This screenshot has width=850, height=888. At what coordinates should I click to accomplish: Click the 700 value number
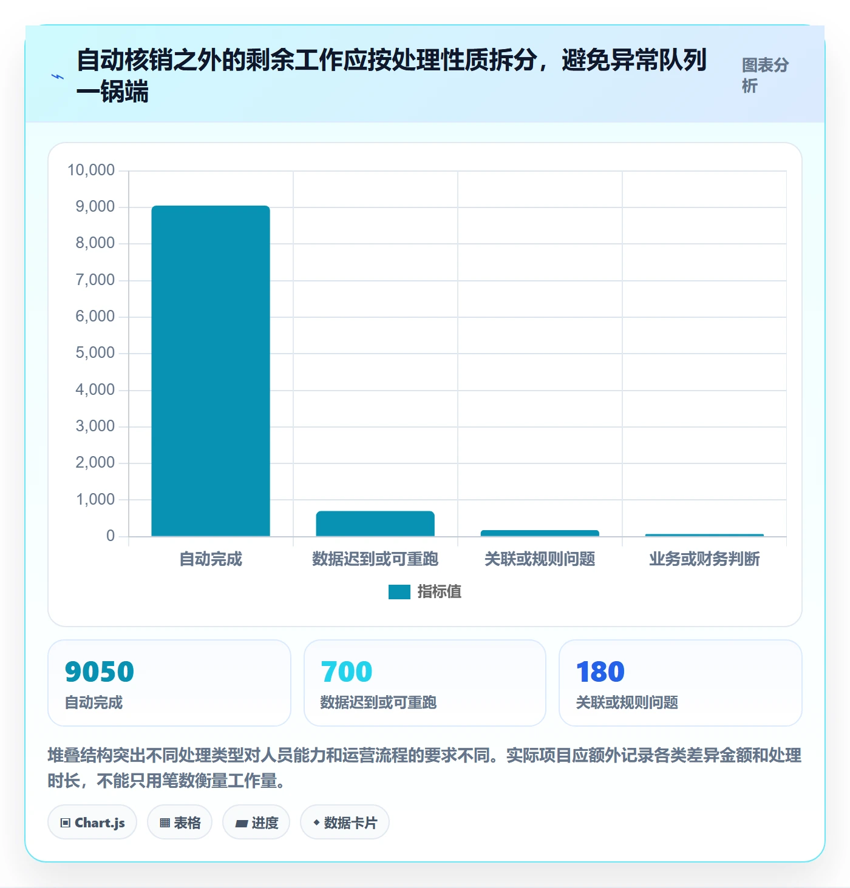347,672
